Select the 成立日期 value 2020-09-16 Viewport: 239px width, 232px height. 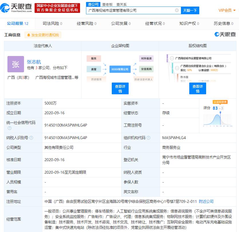[54, 113]
